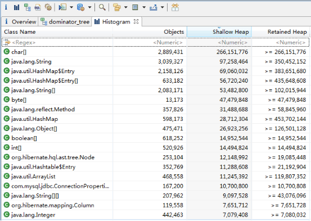
Task: Click the export icon
Action: coord(154,7)
